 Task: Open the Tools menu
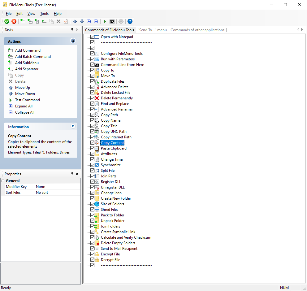click(x=44, y=14)
